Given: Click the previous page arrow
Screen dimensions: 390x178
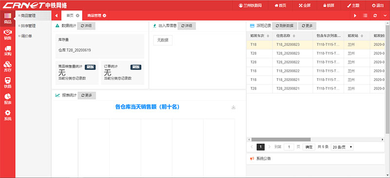Looking at the screenshot, I should (x=252, y=147).
